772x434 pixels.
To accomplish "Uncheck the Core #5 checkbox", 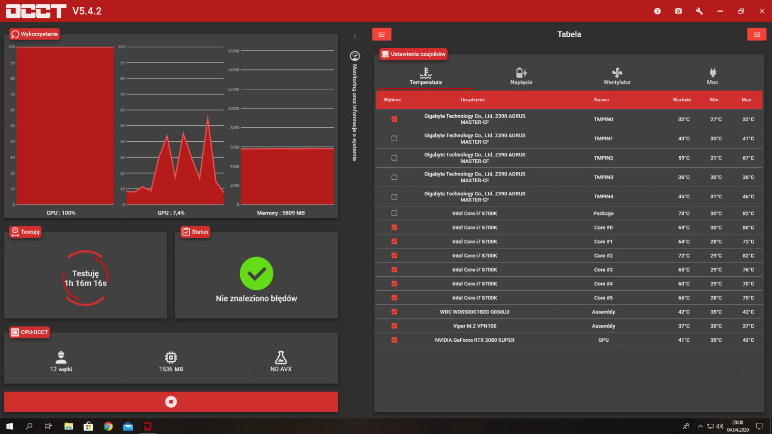I will tap(394, 298).
